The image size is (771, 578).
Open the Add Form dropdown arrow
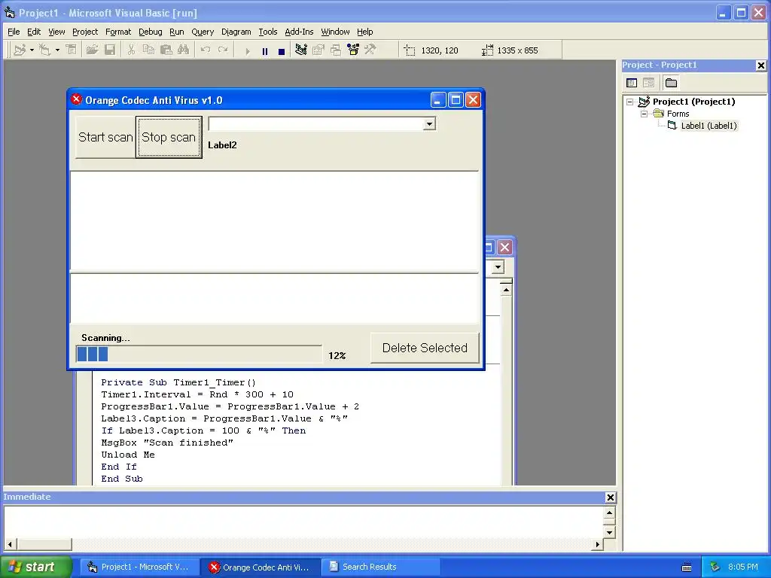coord(57,50)
